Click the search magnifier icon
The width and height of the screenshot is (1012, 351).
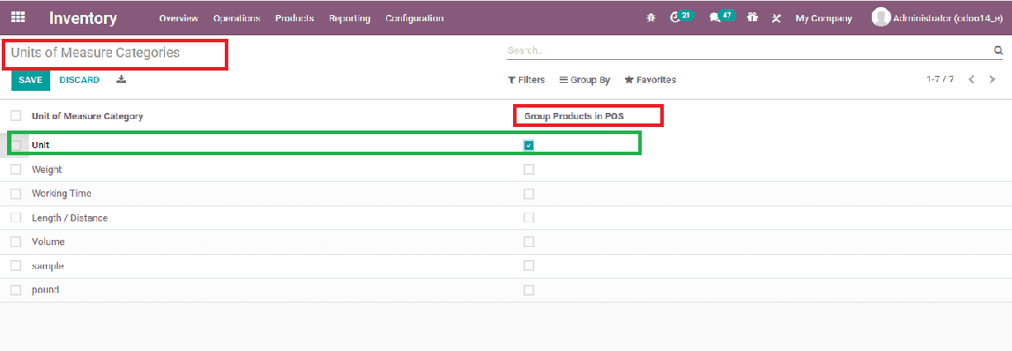click(999, 50)
